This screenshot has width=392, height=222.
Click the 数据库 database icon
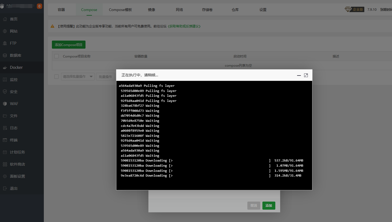pyautogui.click(x=5, y=55)
